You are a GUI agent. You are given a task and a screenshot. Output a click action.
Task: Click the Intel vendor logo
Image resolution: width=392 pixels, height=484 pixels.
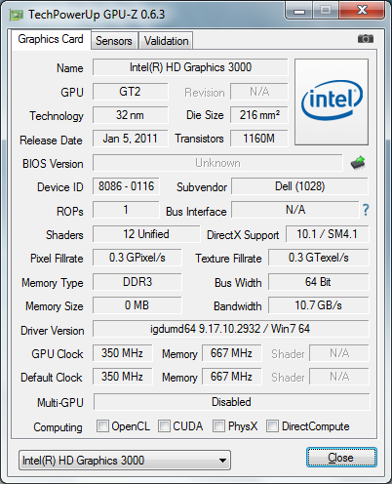pyautogui.click(x=332, y=101)
